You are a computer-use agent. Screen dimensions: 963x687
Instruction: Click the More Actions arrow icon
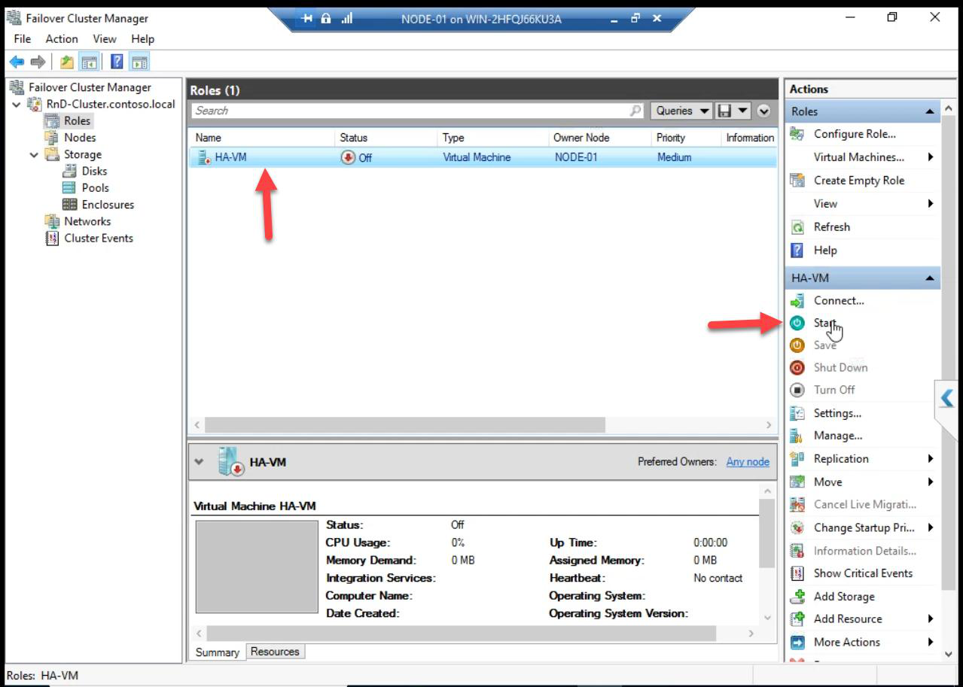click(x=797, y=643)
